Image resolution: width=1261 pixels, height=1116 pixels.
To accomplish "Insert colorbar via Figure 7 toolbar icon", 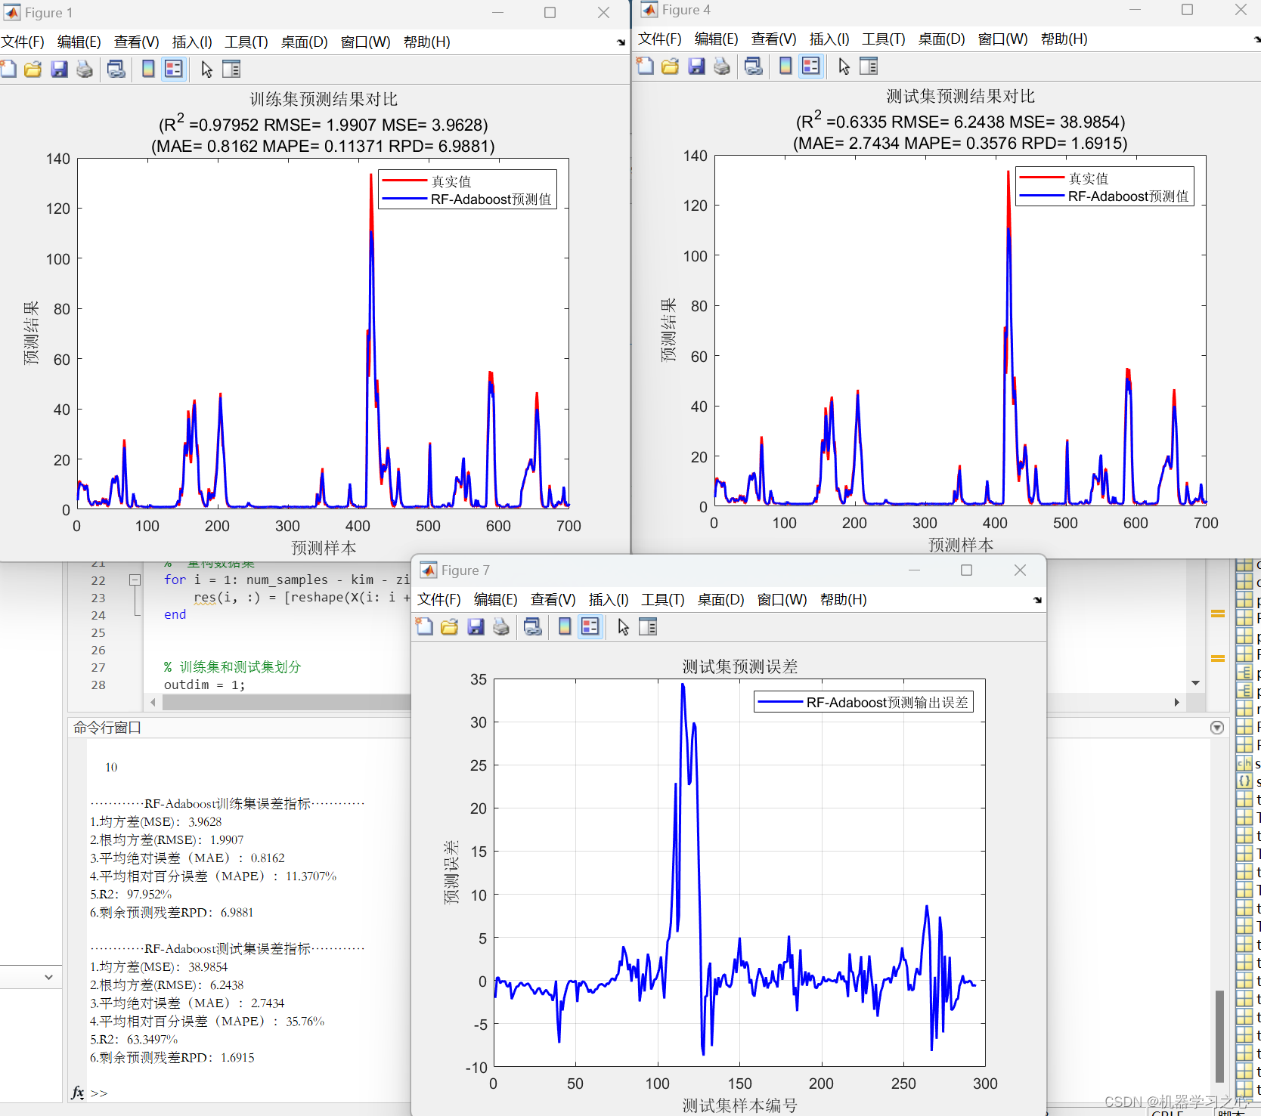I will point(565,627).
